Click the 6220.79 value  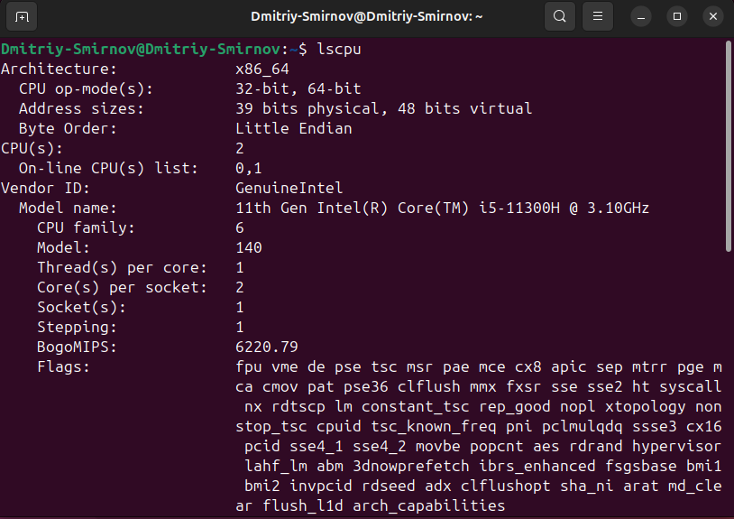pyautogui.click(x=267, y=347)
